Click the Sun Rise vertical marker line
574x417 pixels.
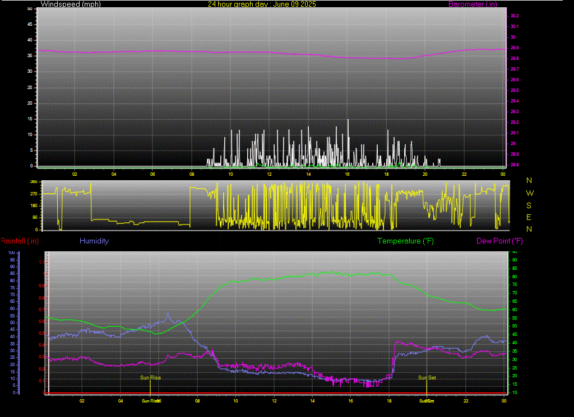point(150,387)
